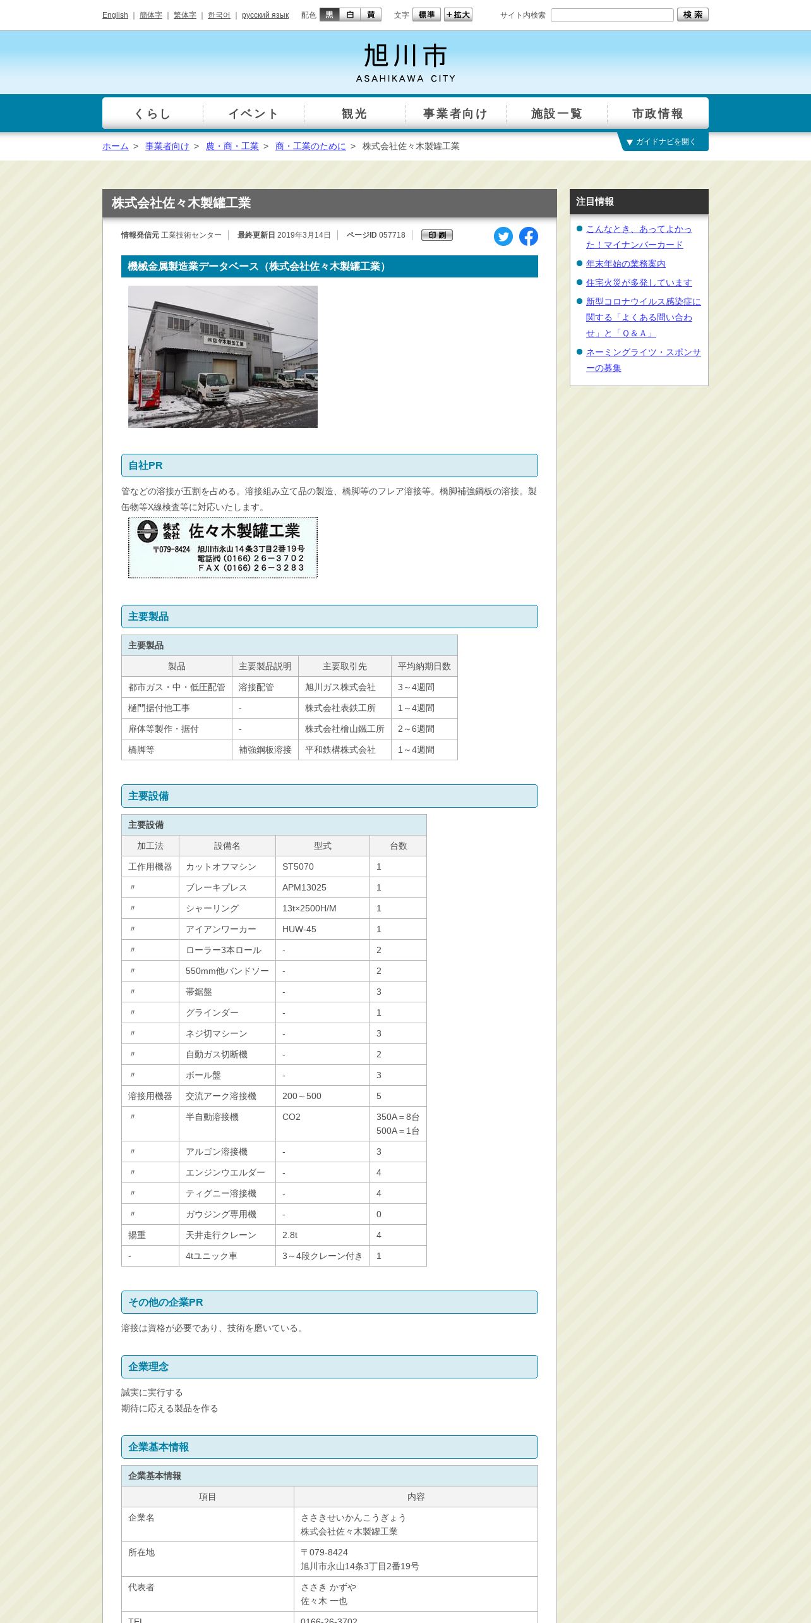Open 住宅火災が多発しています link
Viewport: 811px width, 1623px height.
(639, 283)
